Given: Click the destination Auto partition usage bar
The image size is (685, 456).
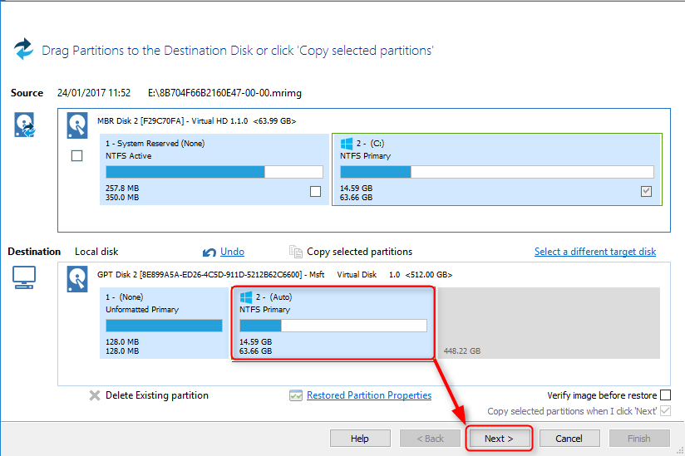Looking at the screenshot, I should pyautogui.click(x=333, y=326).
